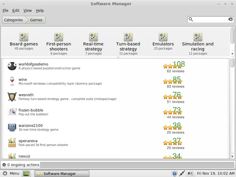Screen dimensions: 236x177
Task: Click the category pane scroll down arrow
Action: point(232,54)
